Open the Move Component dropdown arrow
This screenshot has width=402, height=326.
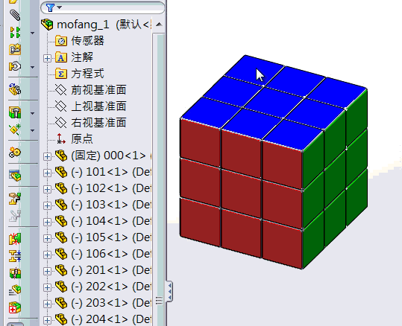tap(32, 67)
